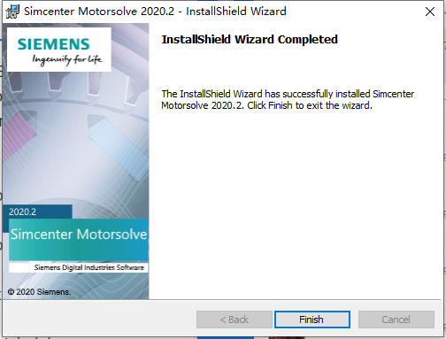Click the successfully installed message text
Screen dimensions: 446x339
click(x=288, y=100)
